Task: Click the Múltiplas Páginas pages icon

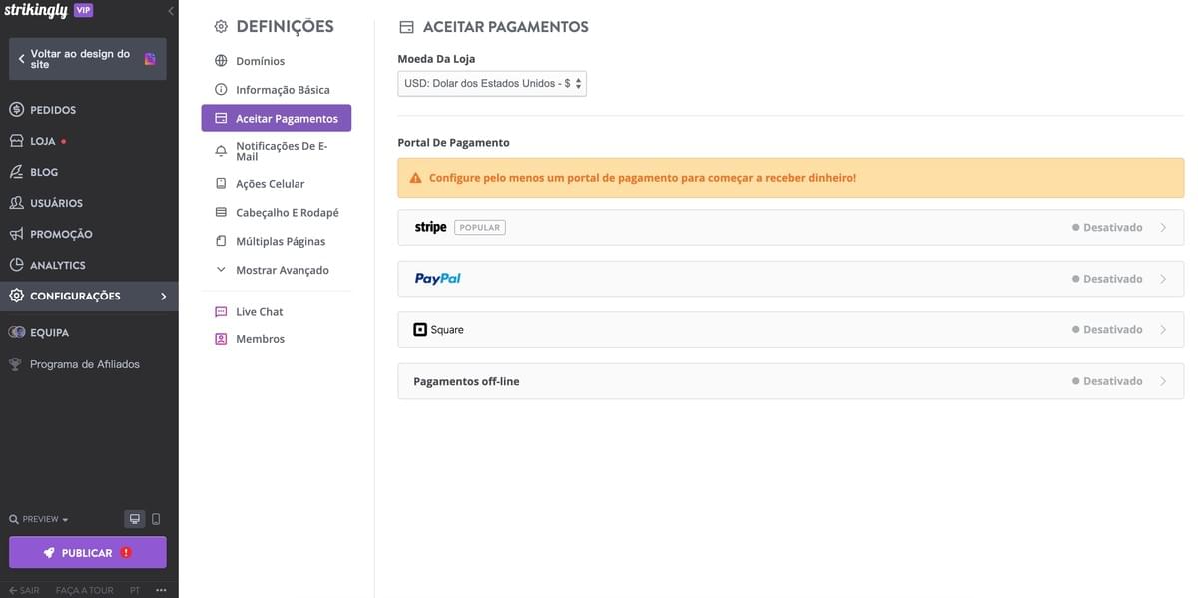Action: (x=222, y=241)
